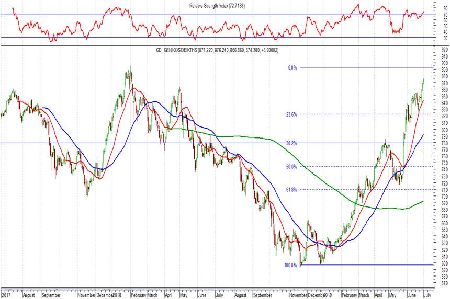Click the 60 value on RSI axis
This screenshot has height=299, width=450.
tap(445, 20)
